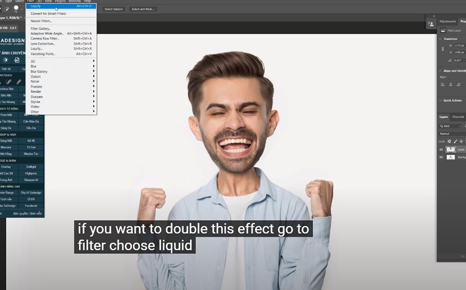Open the Kind filter dropdown in Layers
The image size is (466, 290).
pyautogui.click(x=451, y=126)
